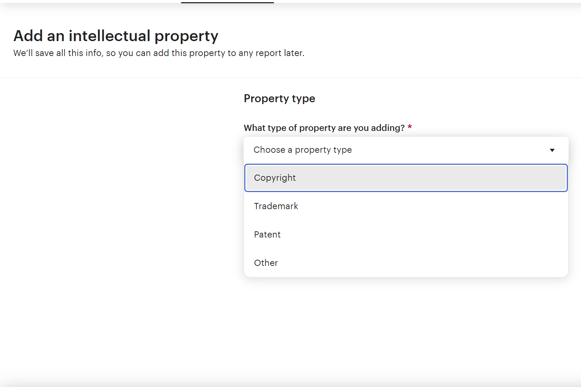Click the last dropdown entry labeled Other
Screen dimensions: 581x387
click(266, 263)
